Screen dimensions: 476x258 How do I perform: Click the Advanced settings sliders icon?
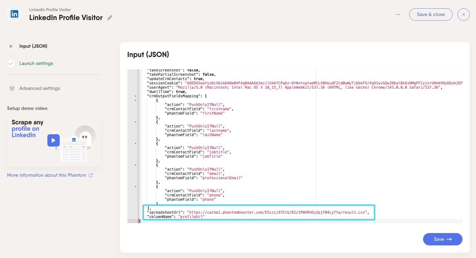pyautogui.click(x=12, y=88)
